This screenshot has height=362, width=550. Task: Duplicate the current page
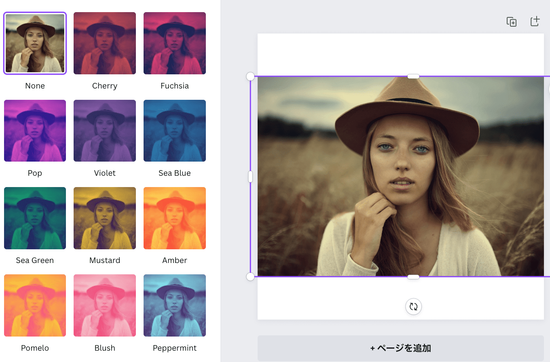click(x=511, y=21)
